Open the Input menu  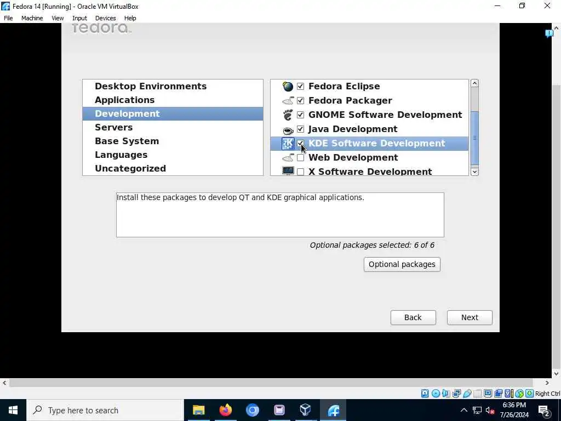(79, 18)
